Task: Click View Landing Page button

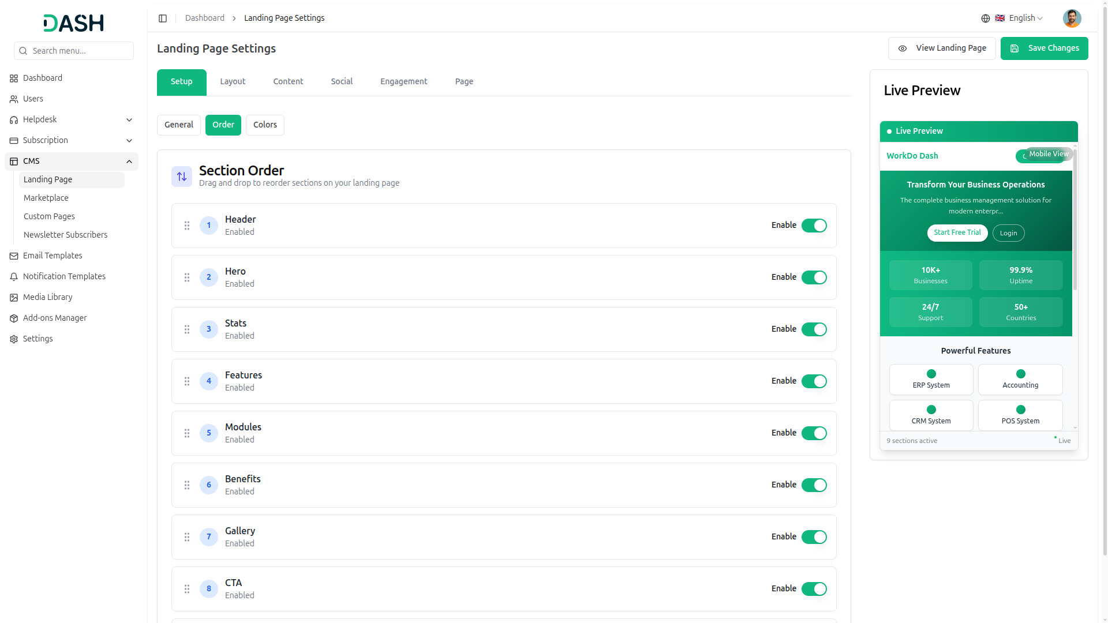Action: coord(941,48)
